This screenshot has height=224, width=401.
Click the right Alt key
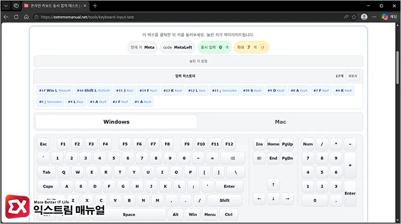point(175,214)
